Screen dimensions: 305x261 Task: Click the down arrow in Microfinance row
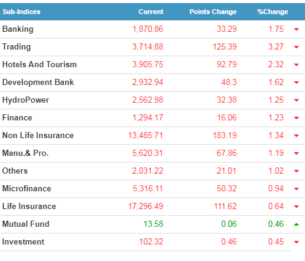pos(296,189)
